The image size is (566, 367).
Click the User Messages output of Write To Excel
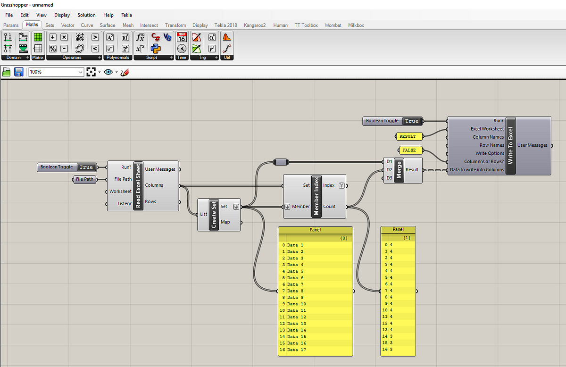click(533, 145)
